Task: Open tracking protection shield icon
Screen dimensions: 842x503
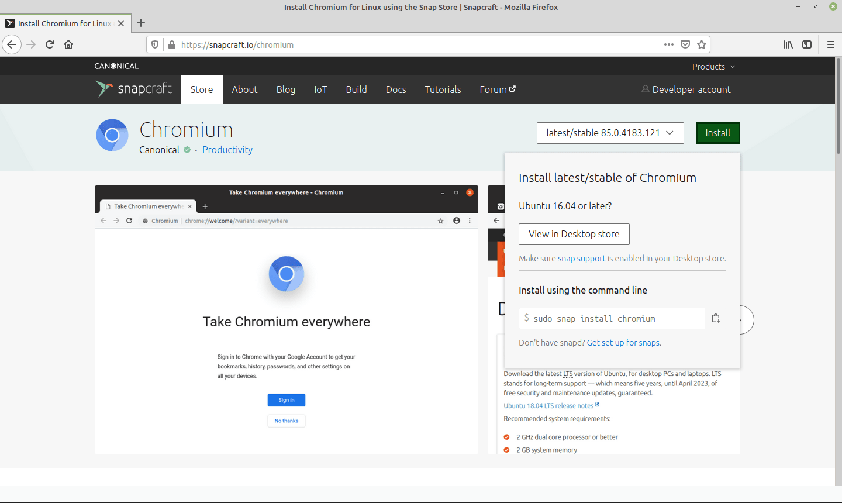Action: pos(155,44)
